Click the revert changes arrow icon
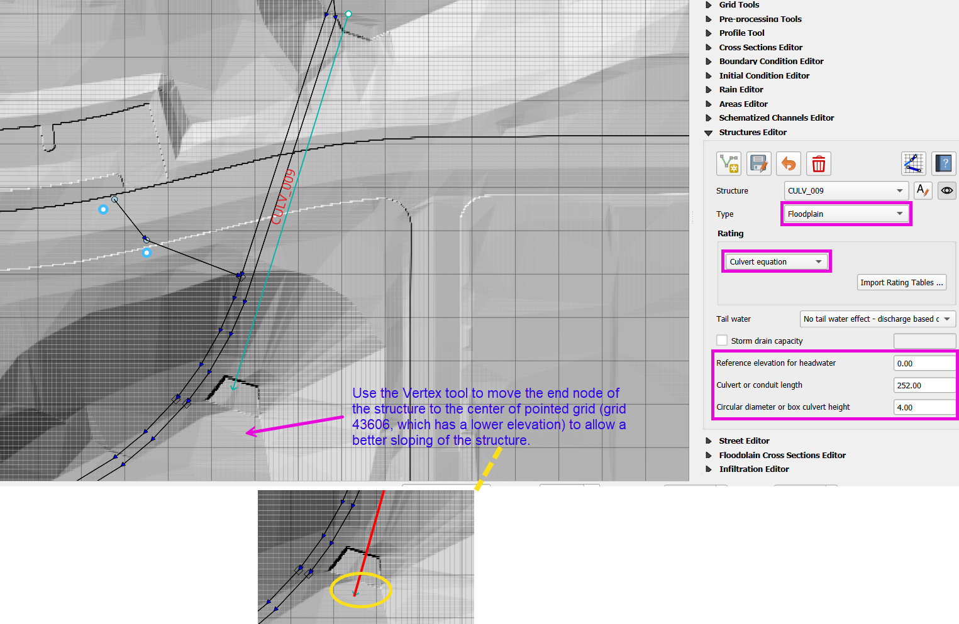Image resolution: width=959 pixels, height=624 pixels. pyautogui.click(x=788, y=163)
